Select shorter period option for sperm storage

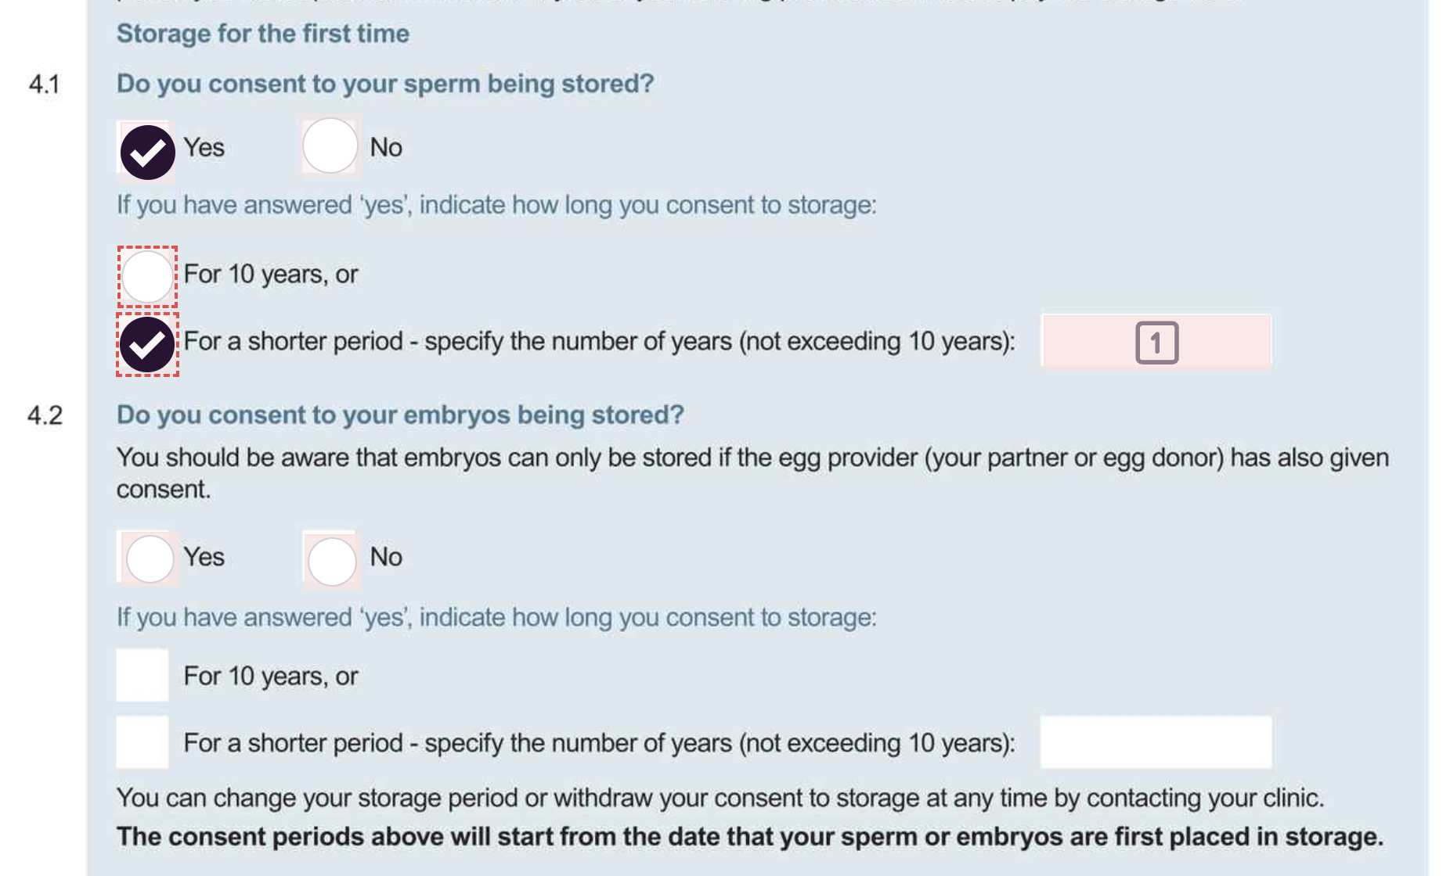click(147, 344)
